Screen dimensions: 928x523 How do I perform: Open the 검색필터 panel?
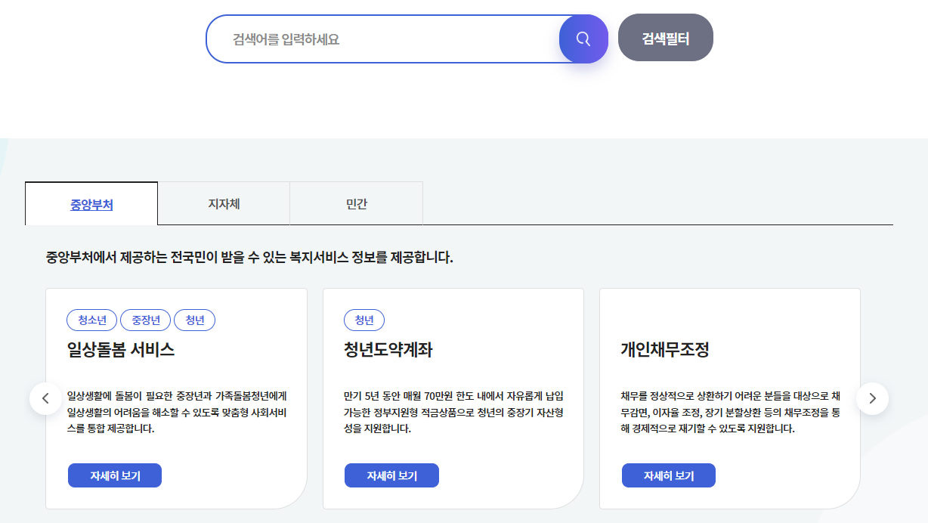(x=664, y=36)
